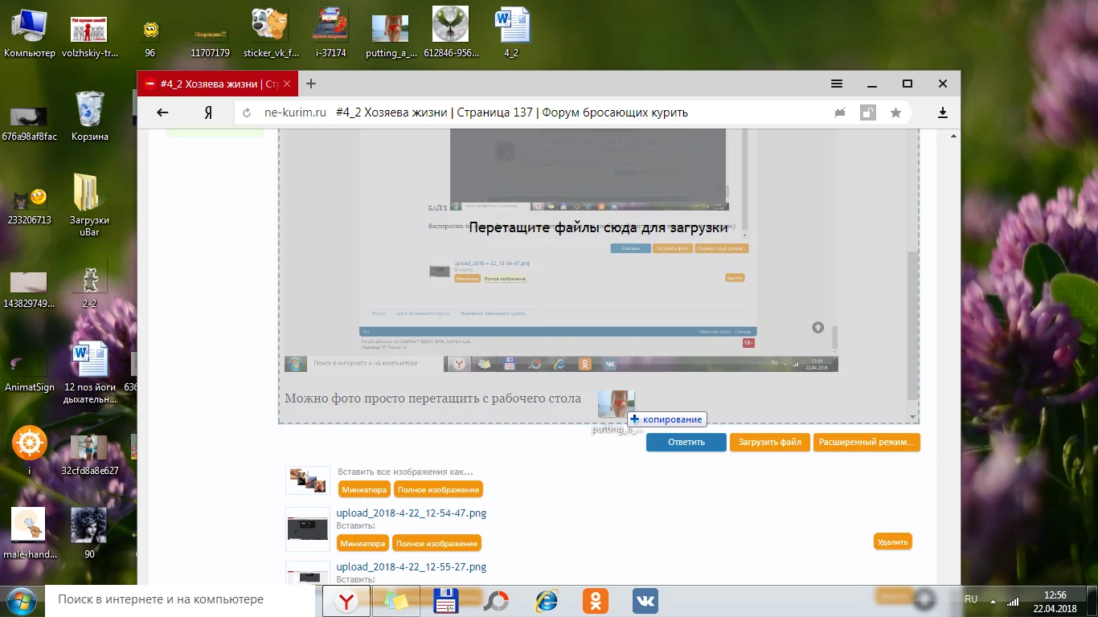
Task: Open upload_2018-4-22_12-54-47.png link
Action: coord(412,513)
